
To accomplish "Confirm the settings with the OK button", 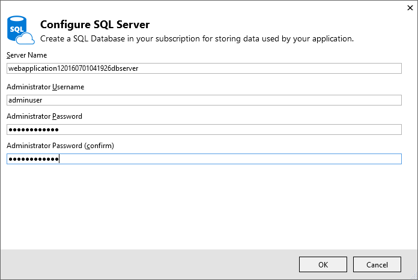I will tap(323, 264).
